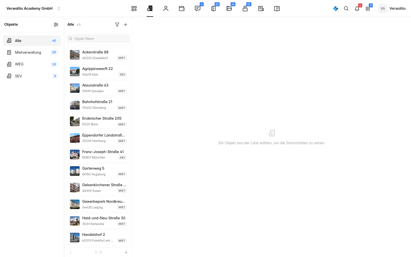Open the apps grid icon with badge 9

[x=368, y=9]
